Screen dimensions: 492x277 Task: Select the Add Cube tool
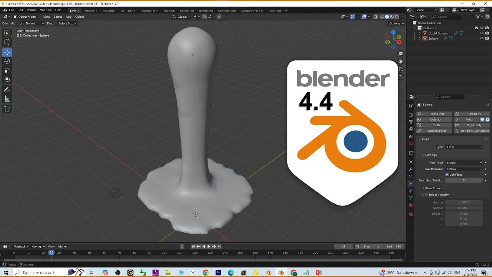[x=7, y=109]
